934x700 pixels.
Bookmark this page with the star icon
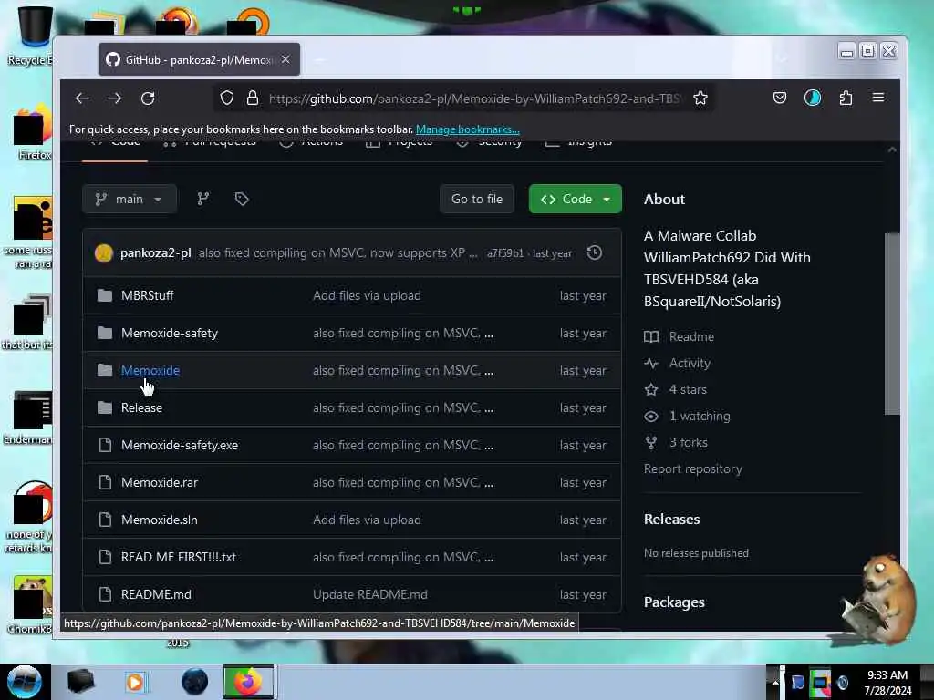point(700,98)
